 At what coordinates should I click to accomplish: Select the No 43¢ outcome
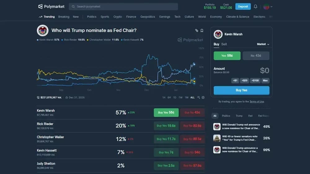pyautogui.click(x=256, y=56)
